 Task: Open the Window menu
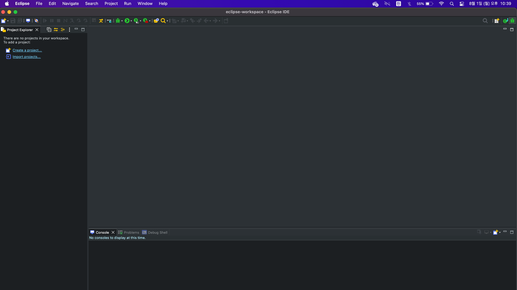point(145,4)
